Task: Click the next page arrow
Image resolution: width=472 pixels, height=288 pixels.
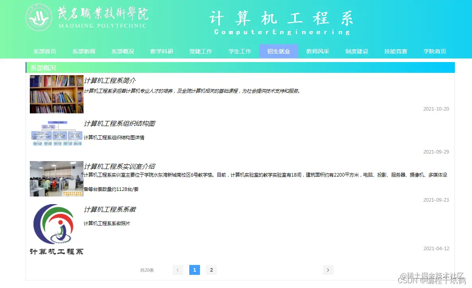Action: point(328,270)
